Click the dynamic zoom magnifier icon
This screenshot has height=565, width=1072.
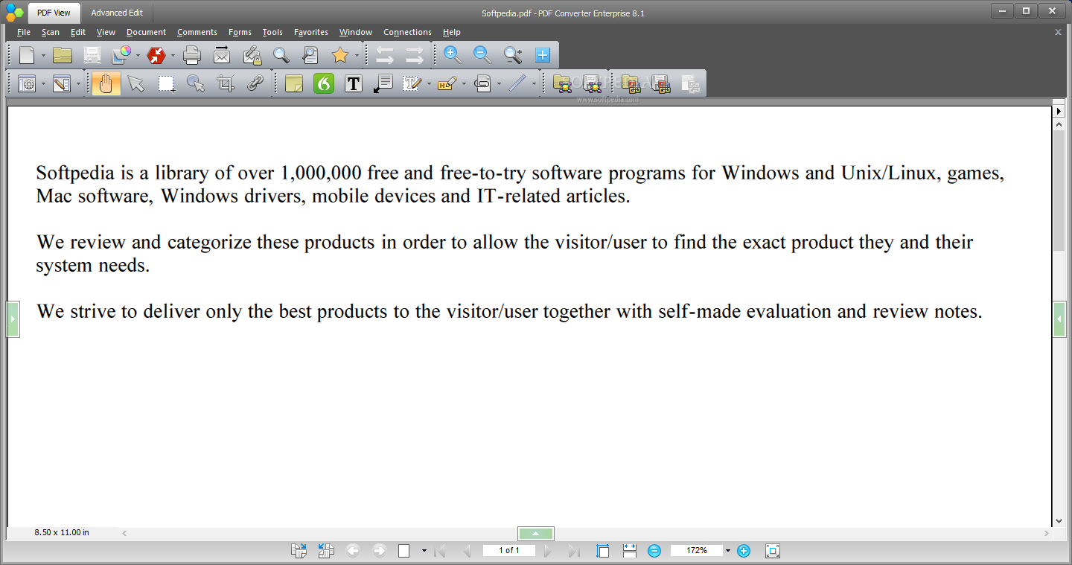[513, 54]
